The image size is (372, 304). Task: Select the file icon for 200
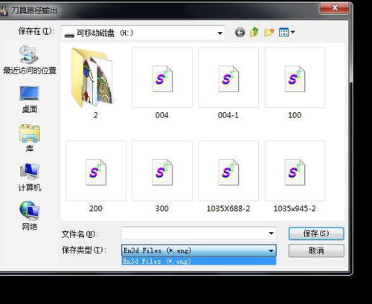pos(96,172)
